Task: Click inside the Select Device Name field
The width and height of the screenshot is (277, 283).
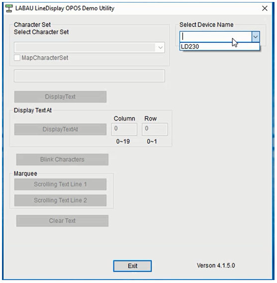Action: [x=216, y=37]
